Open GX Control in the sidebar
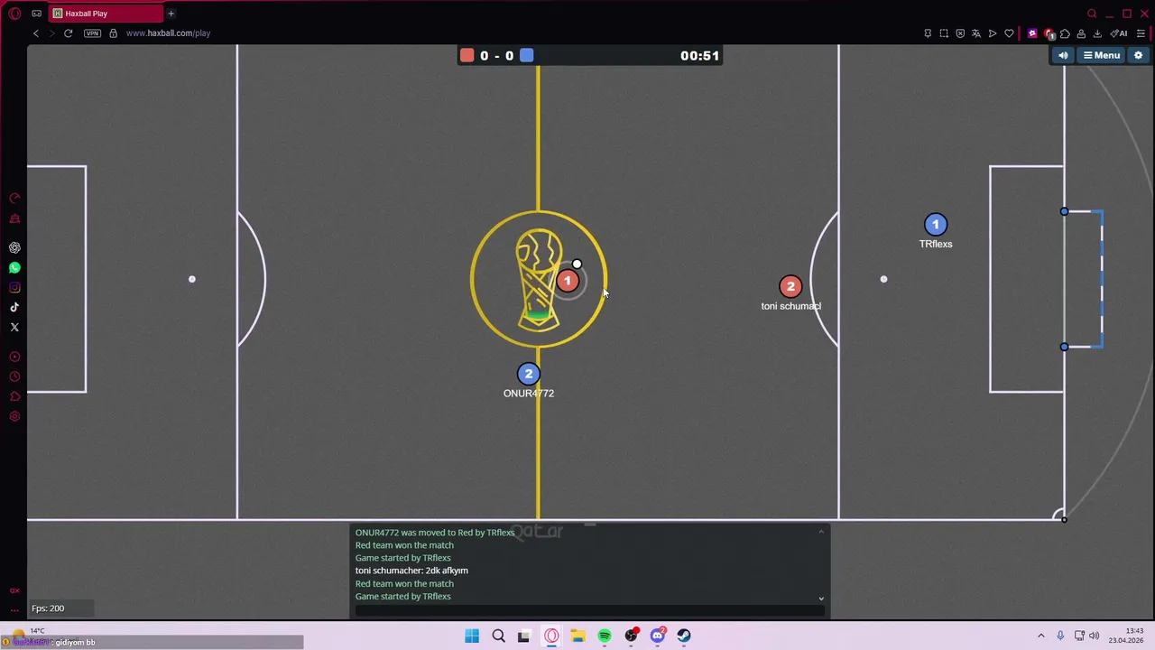 (x=14, y=198)
